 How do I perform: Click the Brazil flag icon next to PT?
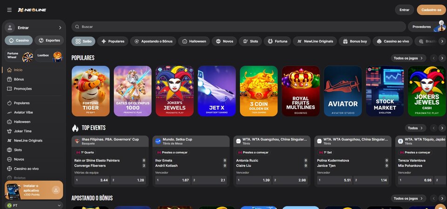click(x=9, y=205)
